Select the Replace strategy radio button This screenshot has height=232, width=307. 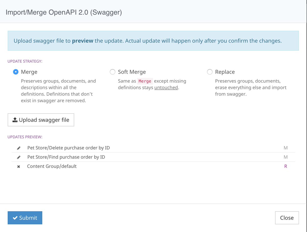[x=210, y=72]
